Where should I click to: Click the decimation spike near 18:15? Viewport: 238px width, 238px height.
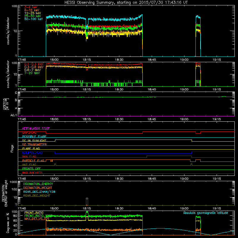pyautogui.click(x=87, y=202)
